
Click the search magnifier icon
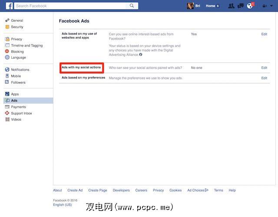(132, 6)
